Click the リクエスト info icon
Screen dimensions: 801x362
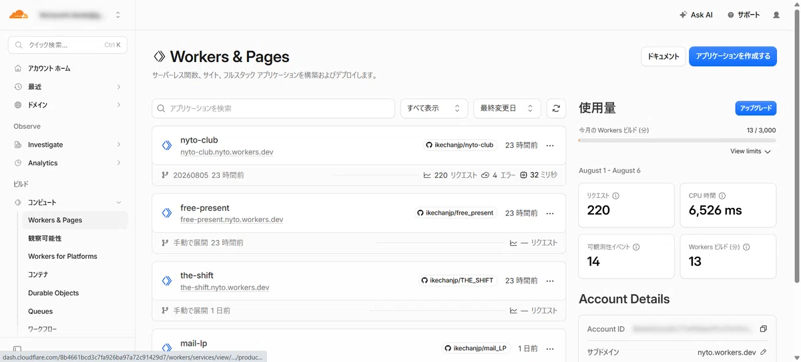pyautogui.click(x=615, y=196)
